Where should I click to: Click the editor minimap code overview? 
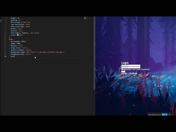coord(87,18)
